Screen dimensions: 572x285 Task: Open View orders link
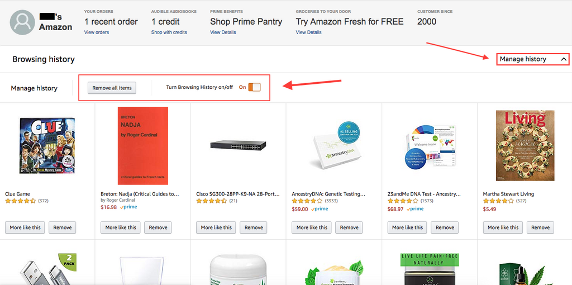[97, 32]
